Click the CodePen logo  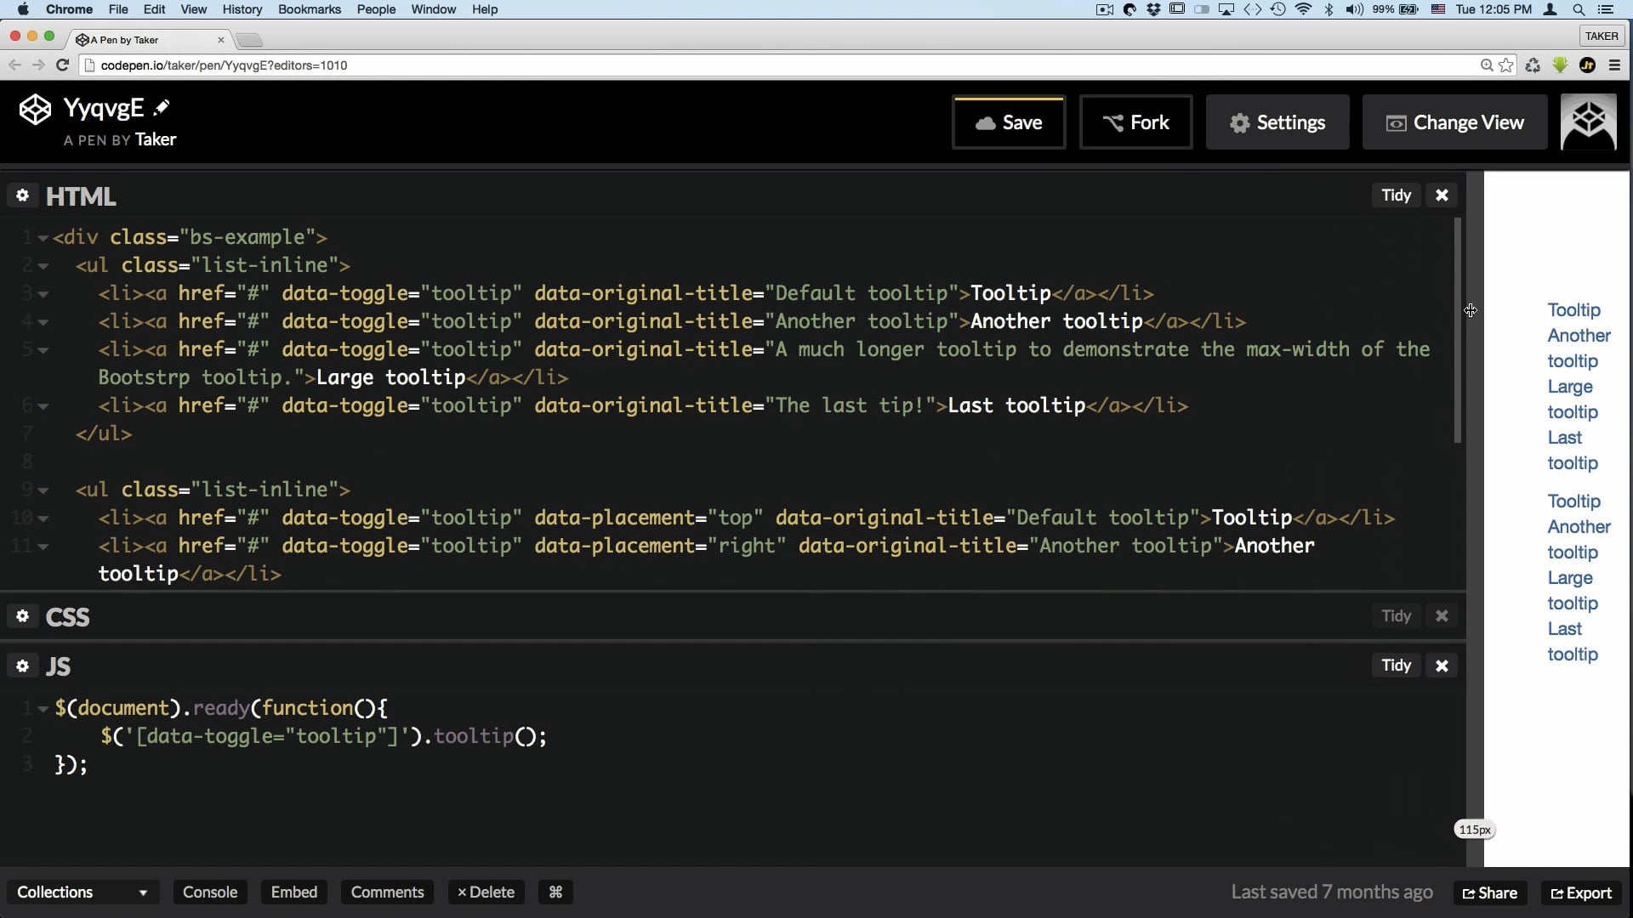click(x=35, y=110)
